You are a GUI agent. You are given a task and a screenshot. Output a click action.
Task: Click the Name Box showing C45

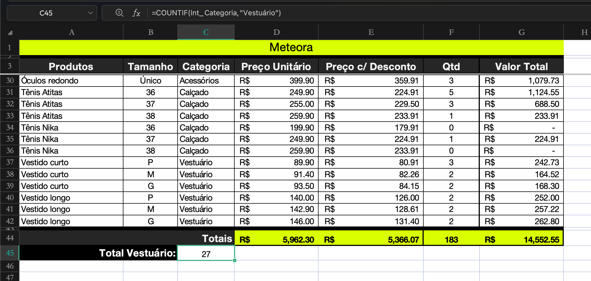pyautogui.click(x=52, y=13)
